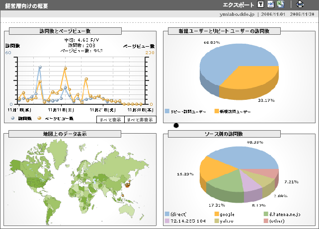Click the (direct) blue legend swatch

(167, 214)
